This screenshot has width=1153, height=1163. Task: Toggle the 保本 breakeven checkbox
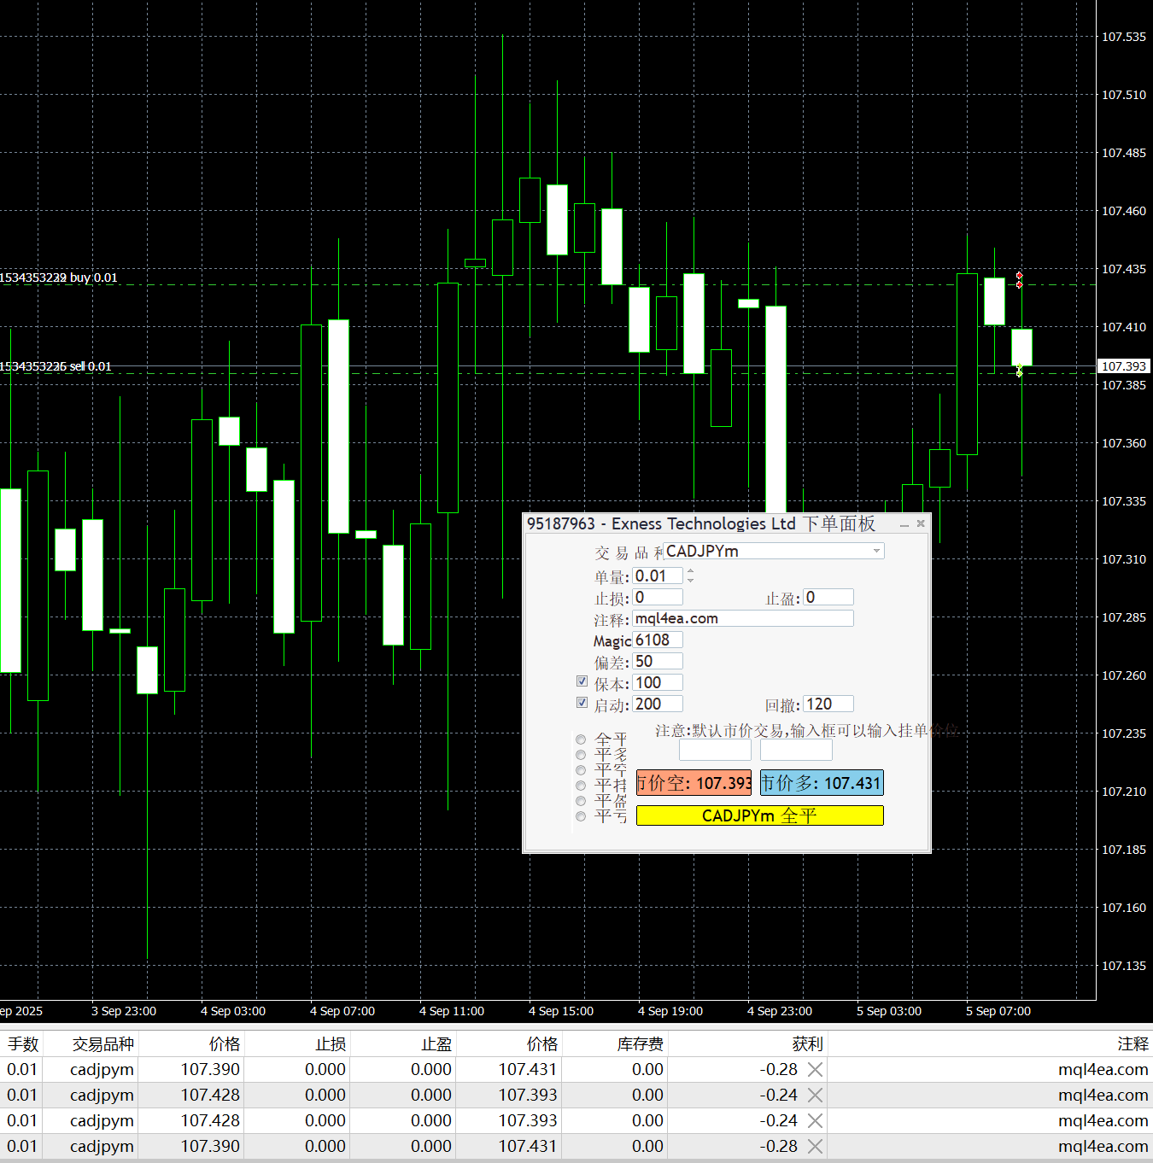(582, 681)
